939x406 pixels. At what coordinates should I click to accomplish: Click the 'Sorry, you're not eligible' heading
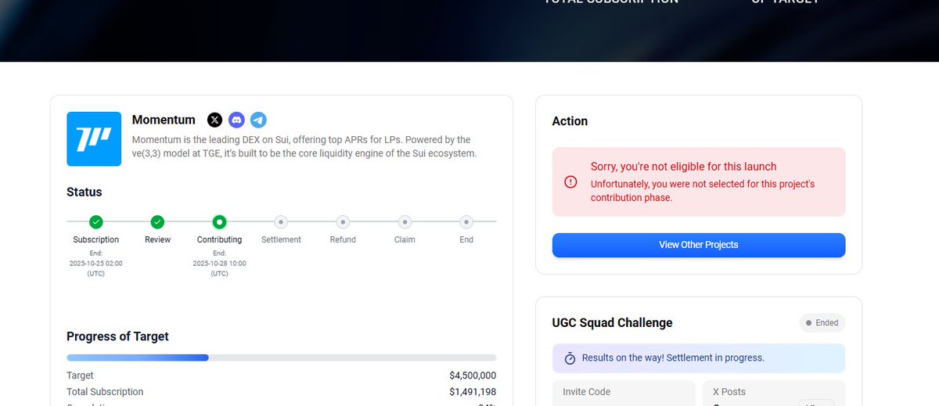pos(683,167)
